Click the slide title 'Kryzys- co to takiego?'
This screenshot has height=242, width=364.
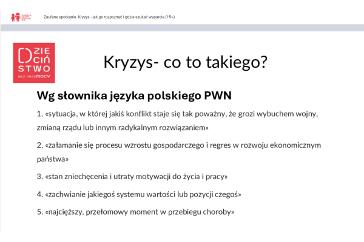pyautogui.click(x=184, y=62)
